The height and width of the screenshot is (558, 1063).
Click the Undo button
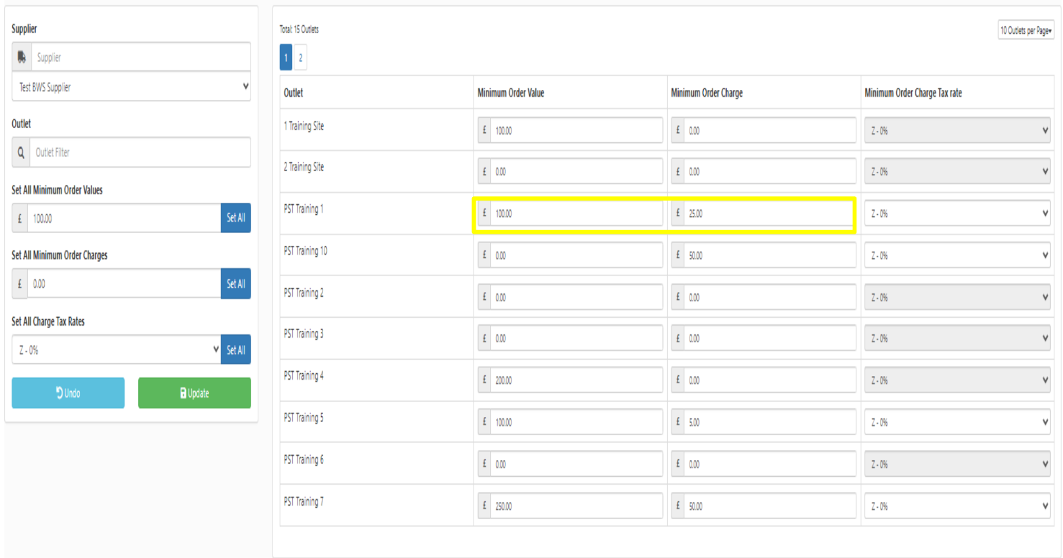[68, 393]
